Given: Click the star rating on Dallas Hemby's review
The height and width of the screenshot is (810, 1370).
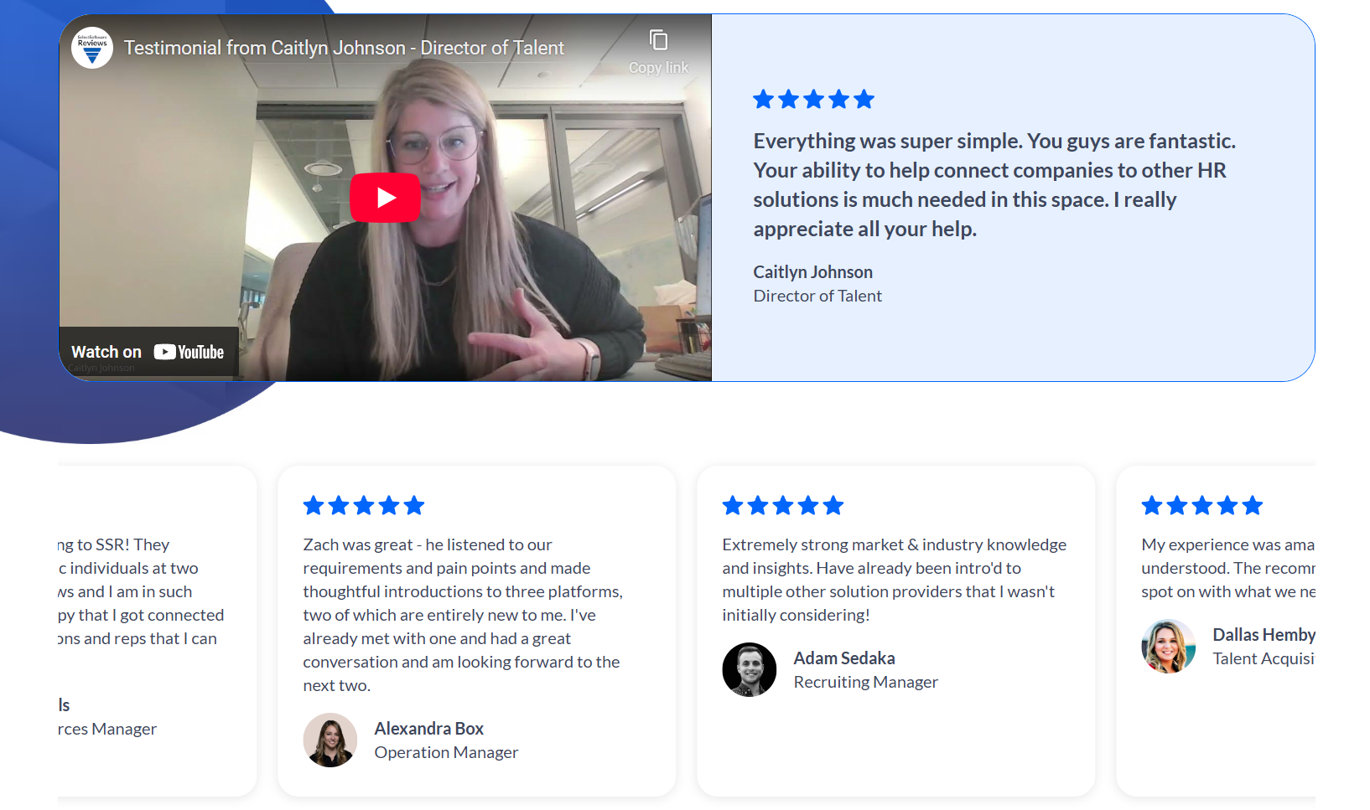Looking at the screenshot, I should [1202, 505].
